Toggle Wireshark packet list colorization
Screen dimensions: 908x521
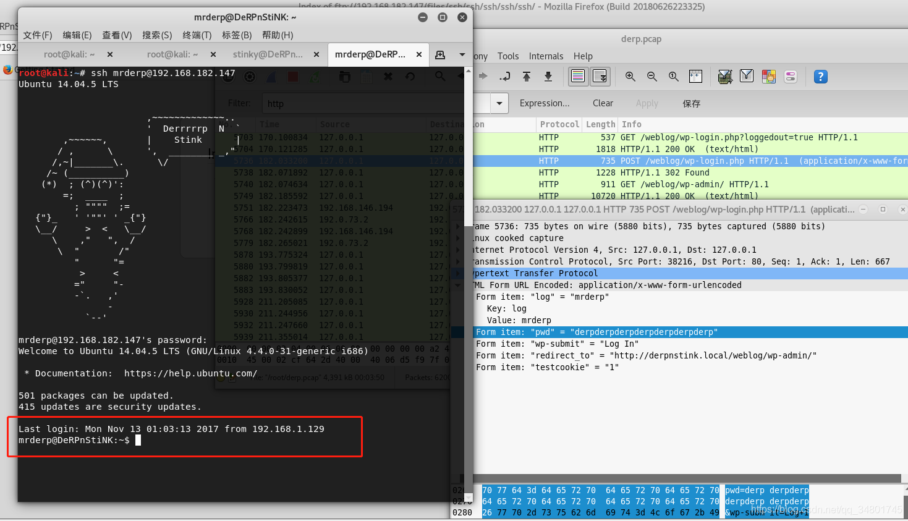click(578, 77)
